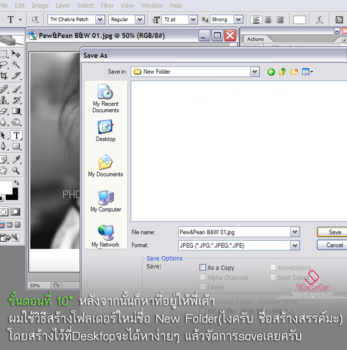Select the Move tool in toolbox
Viewport: 347px width, 350px height.
click(x=16, y=54)
